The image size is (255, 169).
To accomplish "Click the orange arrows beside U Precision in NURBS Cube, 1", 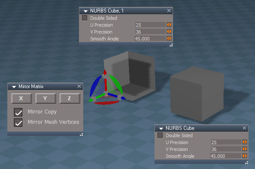I will pyautogui.click(x=169, y=25).
